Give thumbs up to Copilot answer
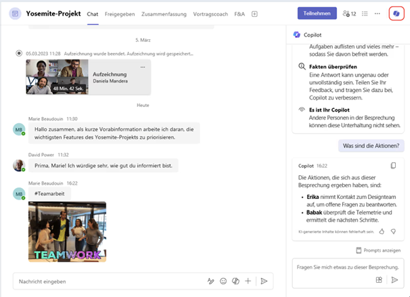 382,231
